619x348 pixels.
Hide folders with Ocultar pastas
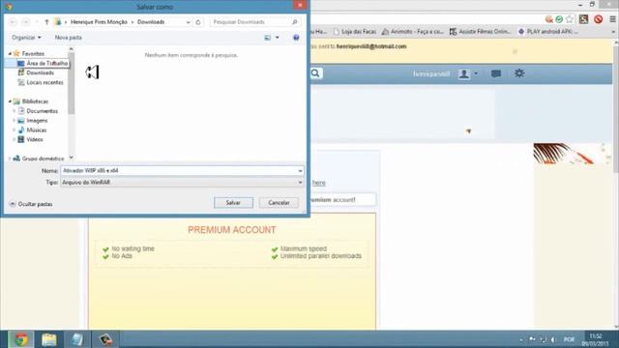(x=31, y=204)
